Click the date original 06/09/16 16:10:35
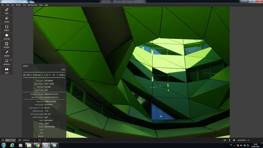The width and height of the screenshot is (263, 148). click(51, 94)
